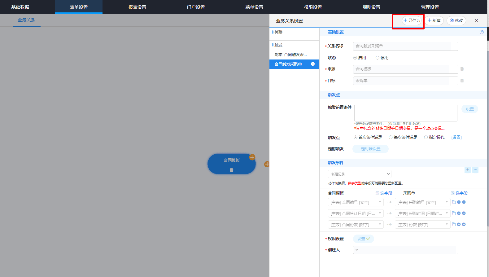The image size is (489, 277).
Task: Click add icon in 采购编号 mapping row
Action: (x=459, y=202)
